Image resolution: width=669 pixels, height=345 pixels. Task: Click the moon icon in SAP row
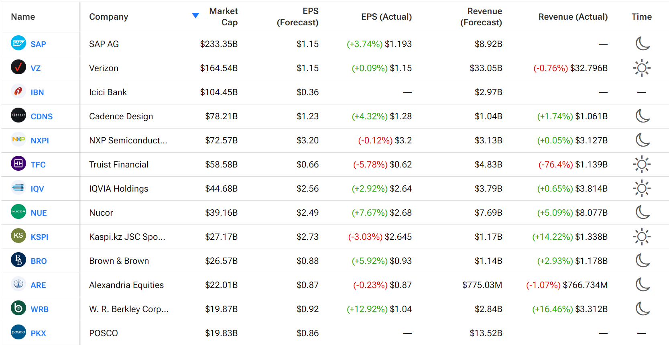pyautogui.click(x=642, y=43)
